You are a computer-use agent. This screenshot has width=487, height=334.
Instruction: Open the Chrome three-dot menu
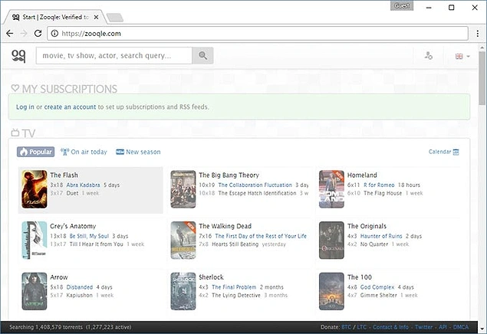[477, 34]
